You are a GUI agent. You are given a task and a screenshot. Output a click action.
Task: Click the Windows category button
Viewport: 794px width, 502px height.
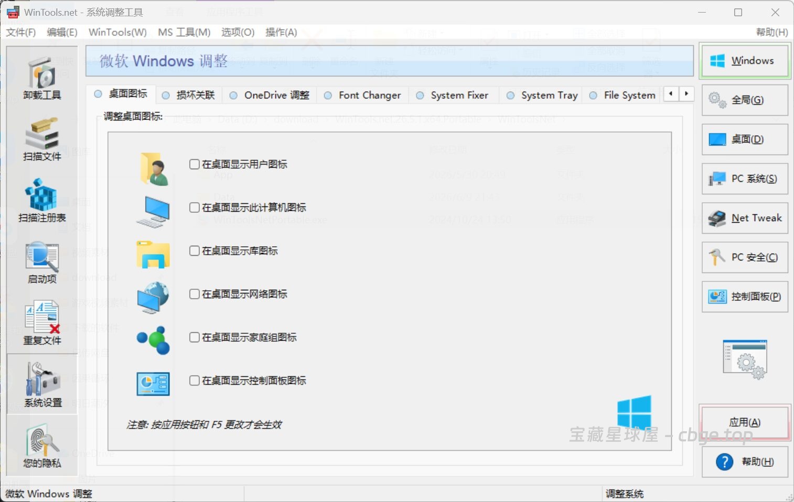coord(745,61)
